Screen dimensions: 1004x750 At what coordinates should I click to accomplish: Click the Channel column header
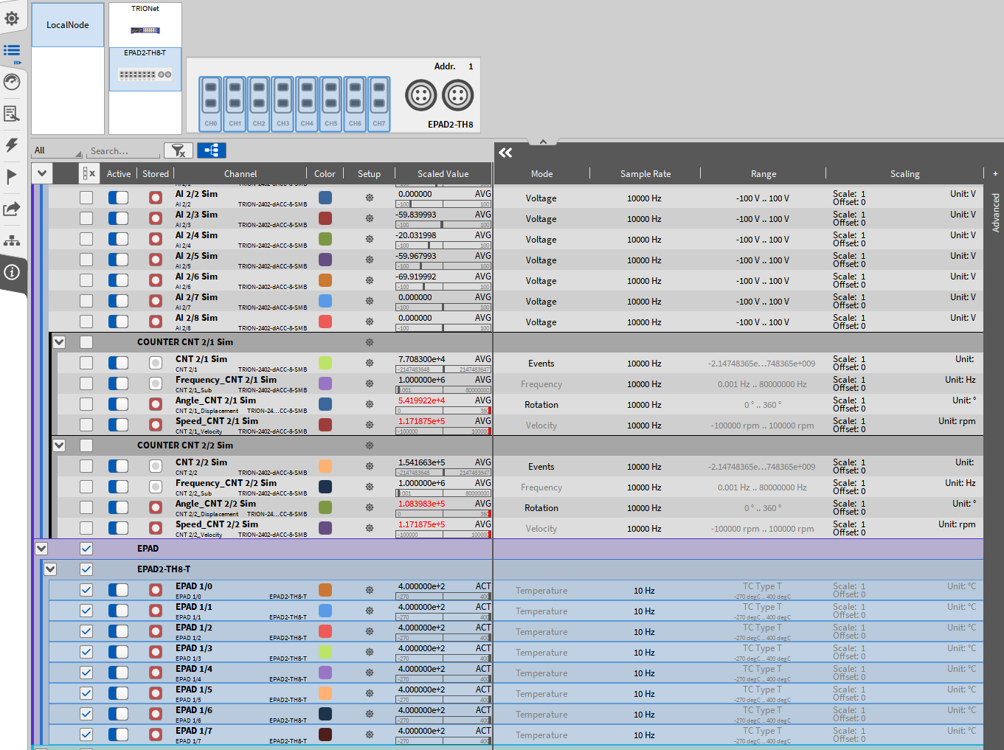(240, 174)
